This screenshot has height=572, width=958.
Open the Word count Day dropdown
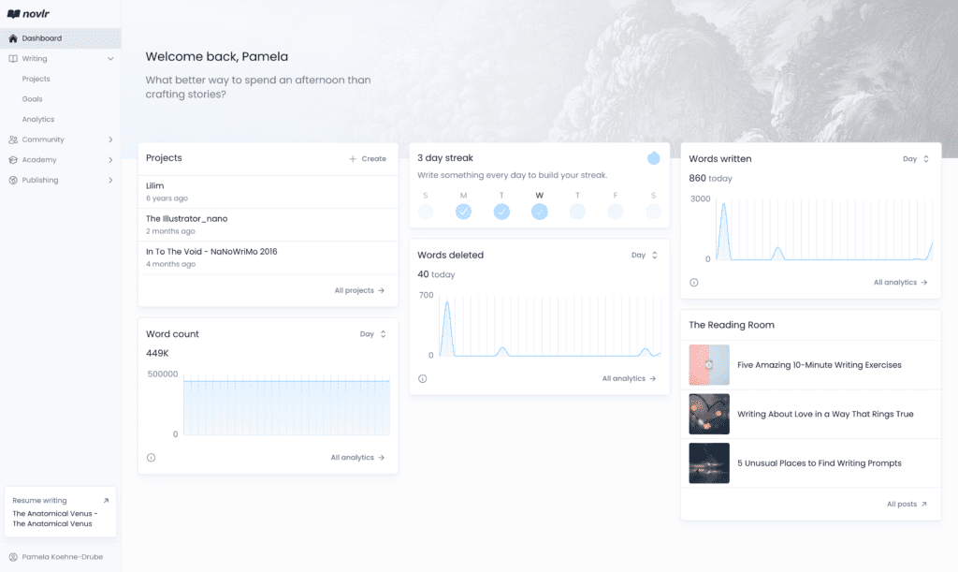[x=372, y=333]
